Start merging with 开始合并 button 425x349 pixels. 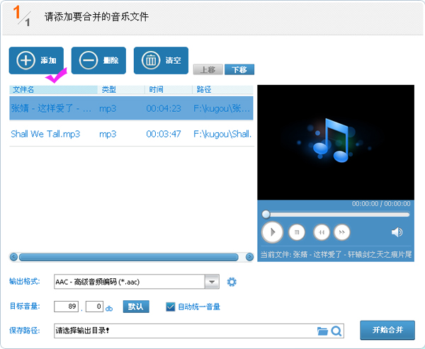[387, 330]
